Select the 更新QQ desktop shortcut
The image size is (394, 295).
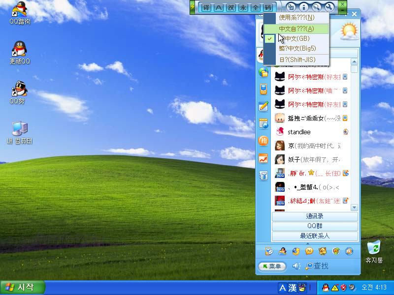[20, 53]
